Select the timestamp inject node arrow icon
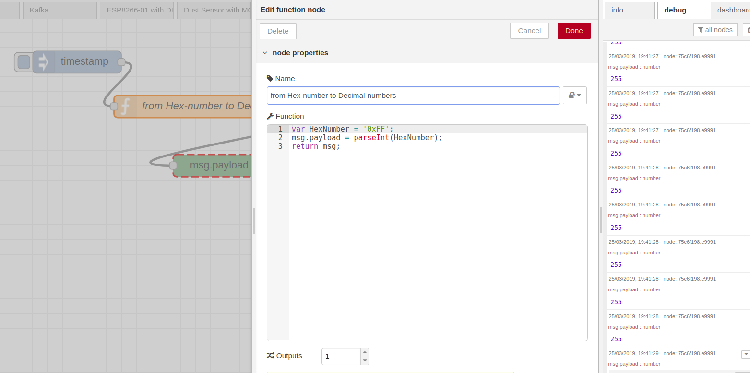The image size is (750, 373). 44,62
